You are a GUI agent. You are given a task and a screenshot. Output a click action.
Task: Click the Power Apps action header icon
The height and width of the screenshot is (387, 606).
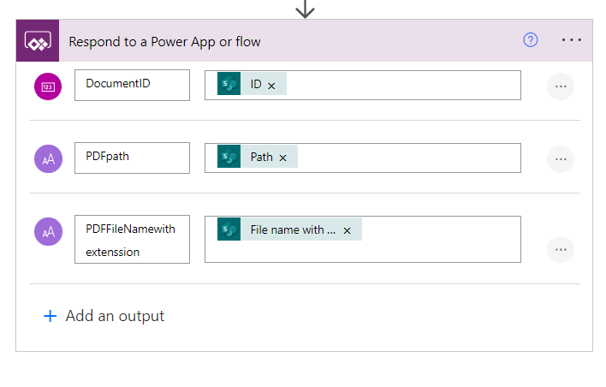pos(38,41)
